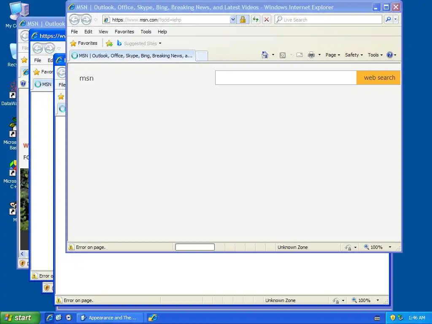Click the security shield icon in system tray
Screen dimensions: 432x324
[393, 318]
